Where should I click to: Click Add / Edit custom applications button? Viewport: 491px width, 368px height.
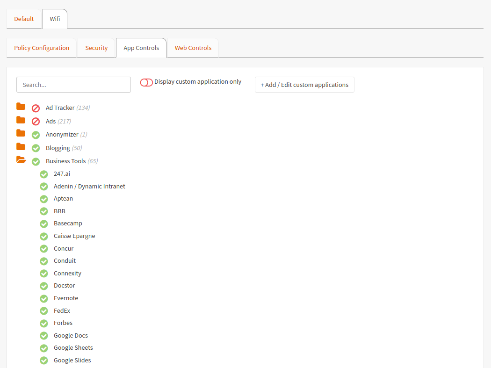pos(304,85)
